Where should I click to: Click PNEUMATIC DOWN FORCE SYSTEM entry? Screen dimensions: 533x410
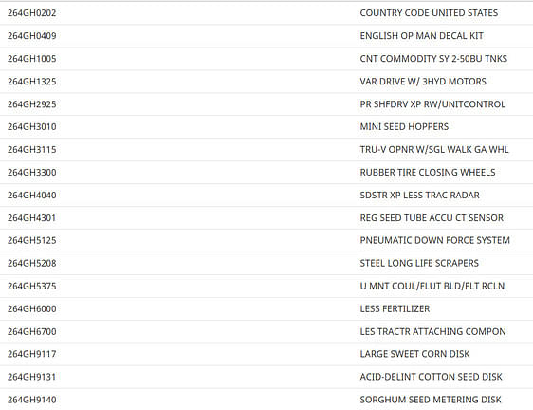[x=434, y=240]
